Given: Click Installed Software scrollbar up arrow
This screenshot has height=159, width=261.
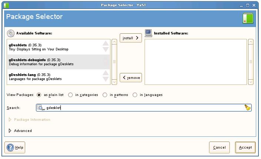Looking at the screenshot, I should tap(251, 42).
